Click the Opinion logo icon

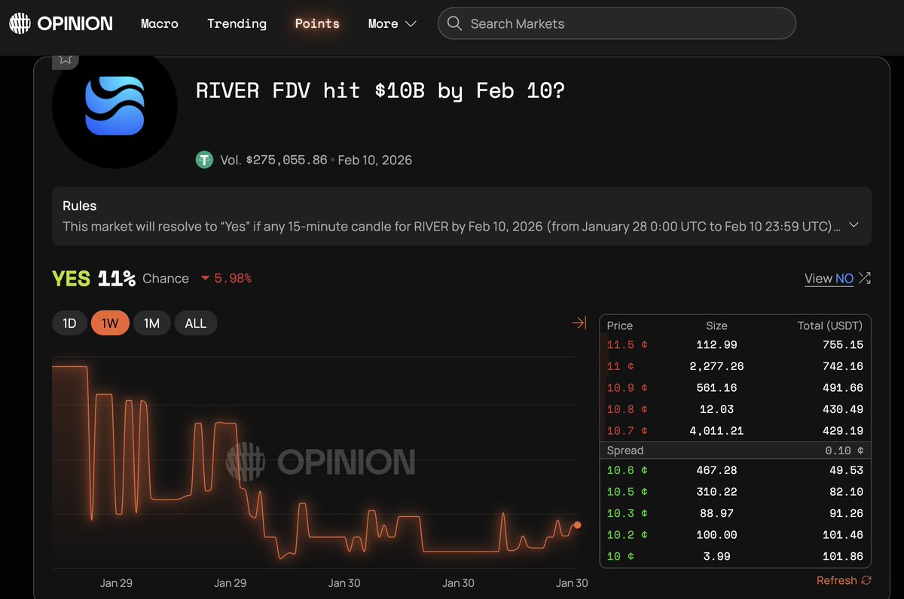coord(20,23)
